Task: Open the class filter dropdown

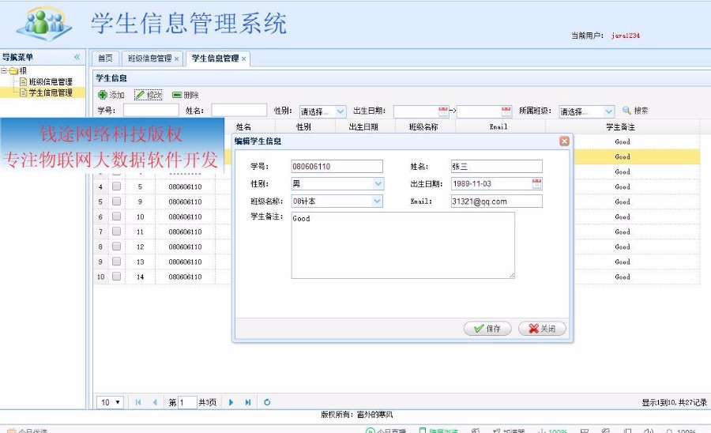Action: click(x=609, y=111)
